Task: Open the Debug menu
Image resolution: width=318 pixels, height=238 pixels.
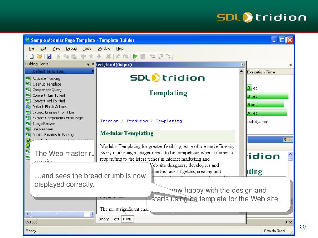Action: [x=71, y=48]
